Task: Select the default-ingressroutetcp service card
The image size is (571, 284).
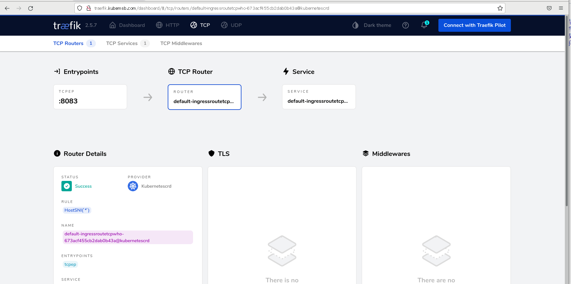Action: coord(319,97)
